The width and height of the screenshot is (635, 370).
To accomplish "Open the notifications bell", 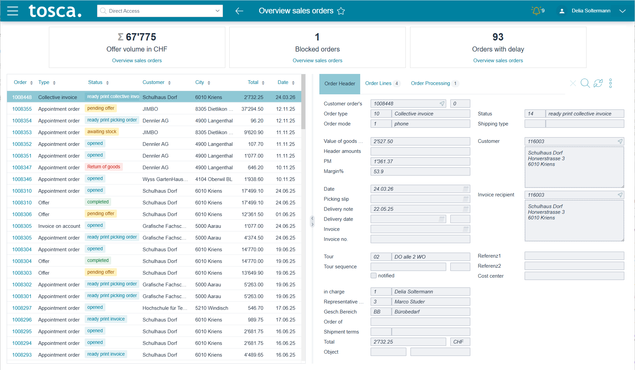I will click(x=536, y=11).
